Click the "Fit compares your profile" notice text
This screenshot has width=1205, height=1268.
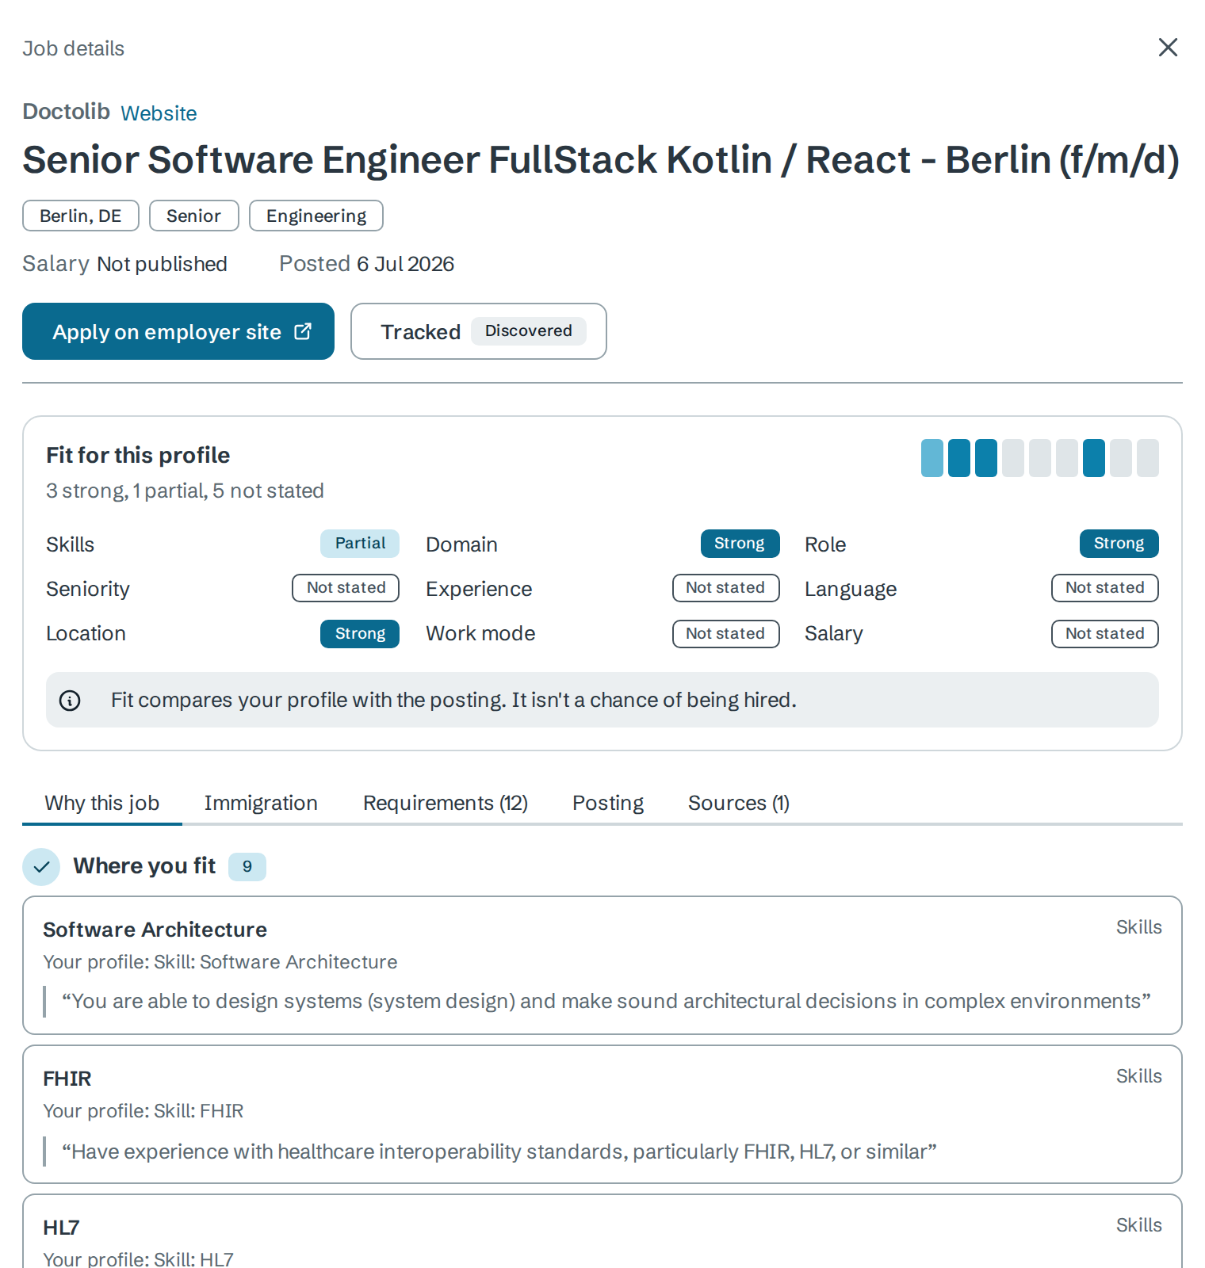[453, 701]
